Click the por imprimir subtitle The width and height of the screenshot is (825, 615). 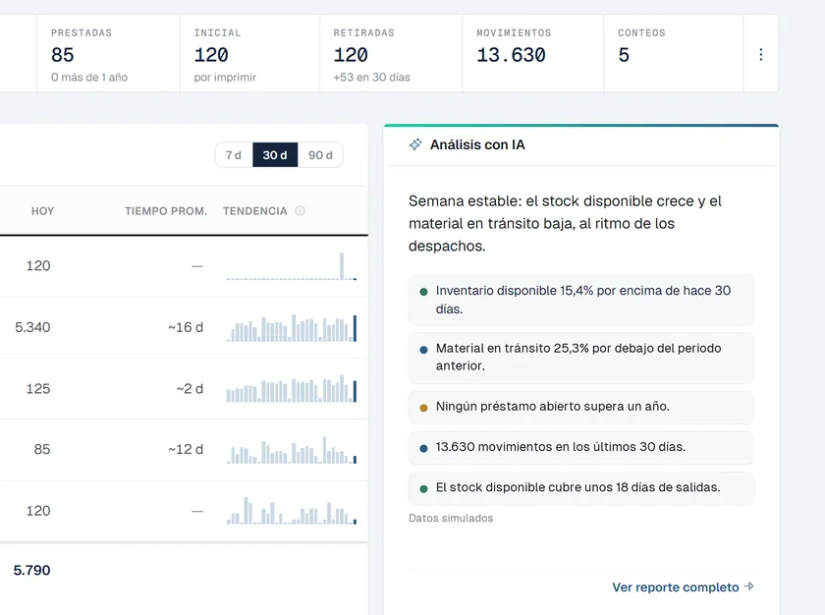225,78
